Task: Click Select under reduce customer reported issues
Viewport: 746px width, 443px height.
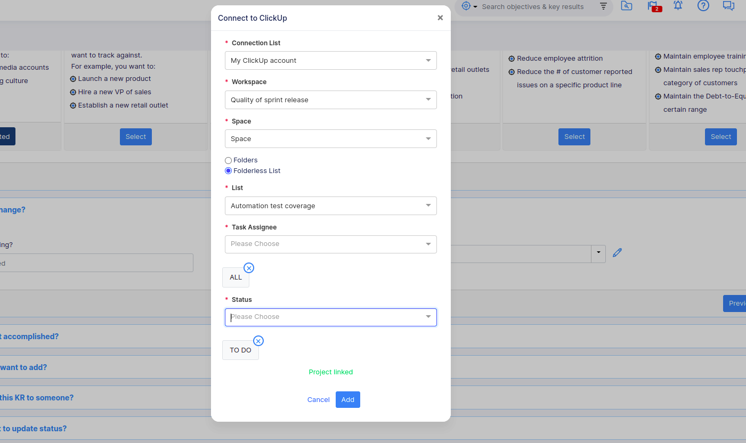Action: 574,136
